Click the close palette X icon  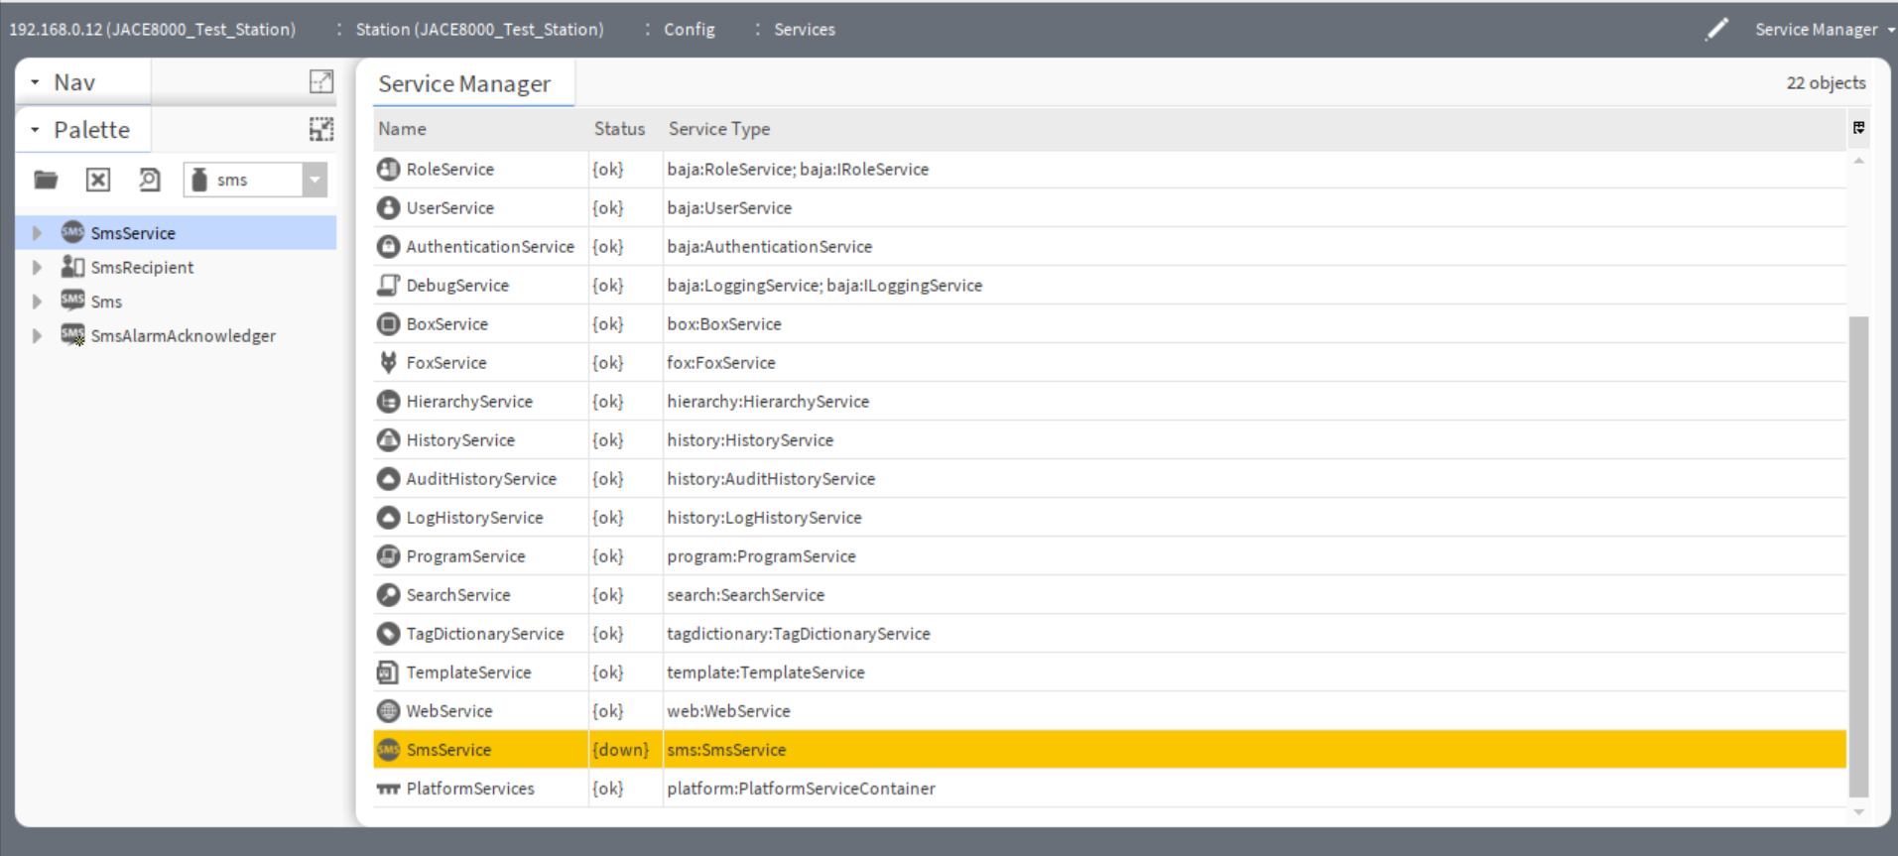point(97,180)
